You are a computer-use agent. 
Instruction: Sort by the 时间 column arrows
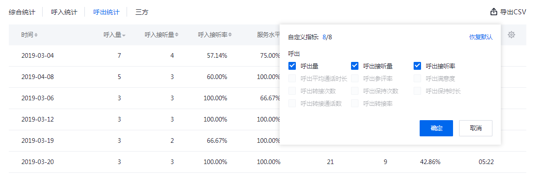pyautogui.click(x=36, y=35)
